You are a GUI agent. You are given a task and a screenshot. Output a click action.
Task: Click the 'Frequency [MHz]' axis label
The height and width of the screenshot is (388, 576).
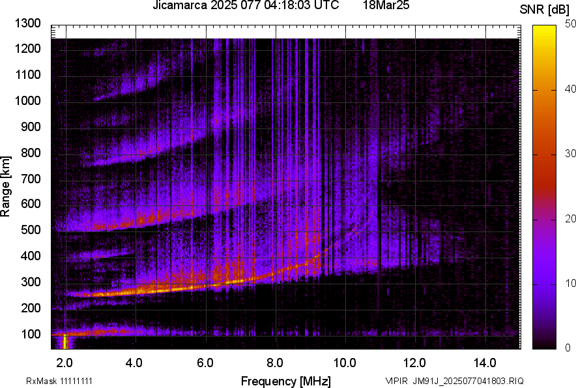coord(286,381)
